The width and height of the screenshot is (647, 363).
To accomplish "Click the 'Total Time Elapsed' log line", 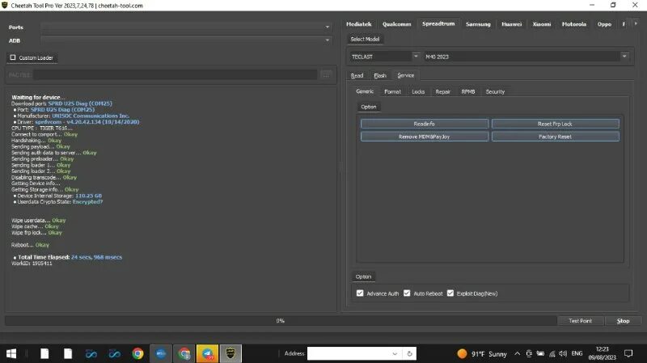I will 70,257.
